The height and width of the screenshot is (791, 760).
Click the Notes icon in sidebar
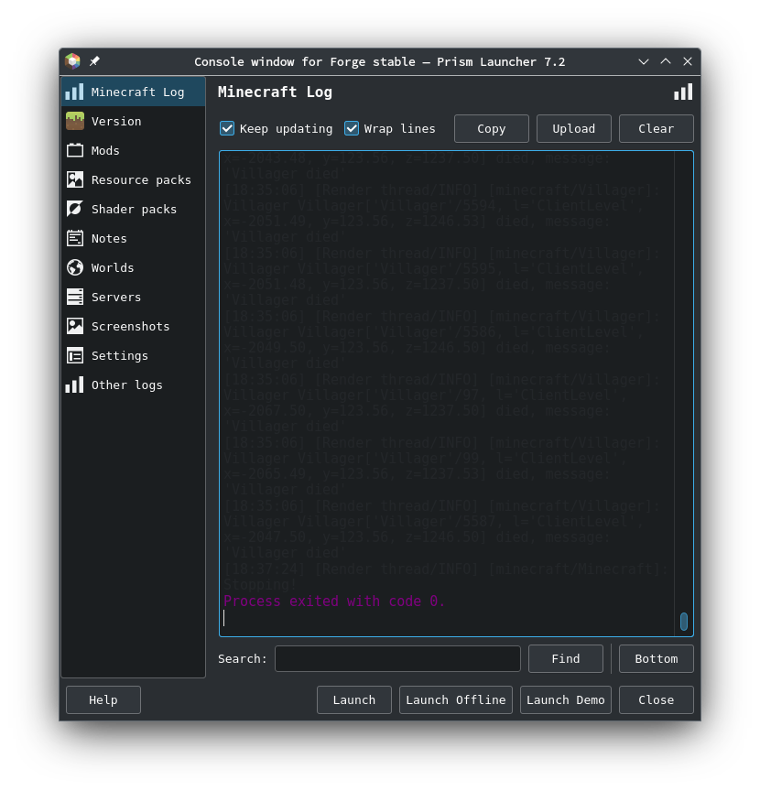click(x=76, y=238)
